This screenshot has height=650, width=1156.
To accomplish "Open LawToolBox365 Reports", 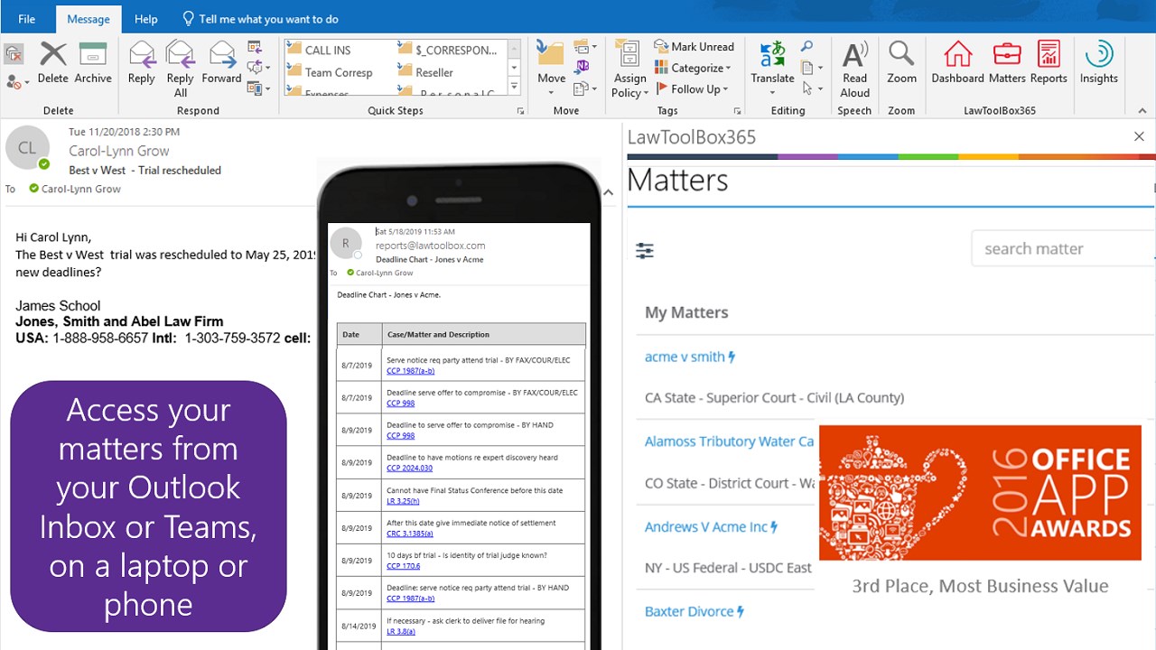I will coord(1049,63).
